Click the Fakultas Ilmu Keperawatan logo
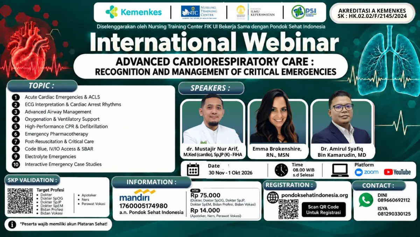The image size is (420, 237). point(255,12)
